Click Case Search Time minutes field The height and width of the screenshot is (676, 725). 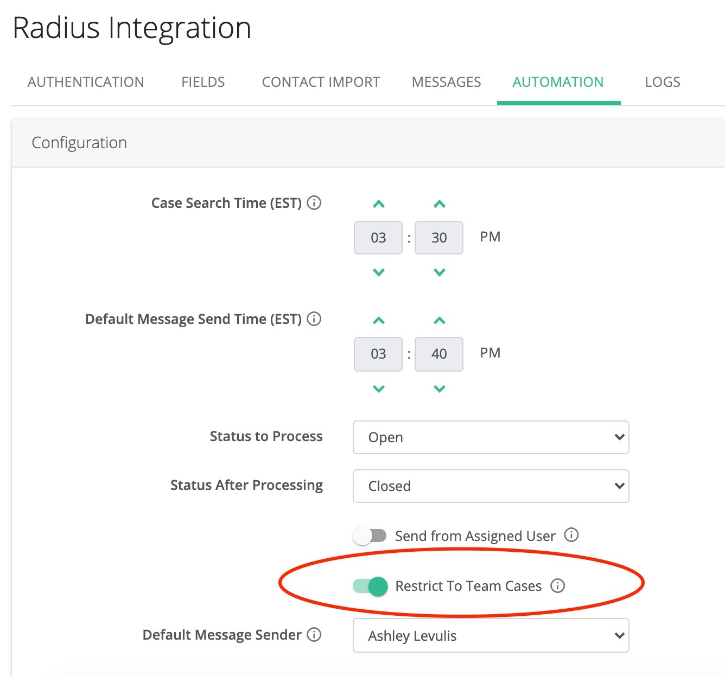click(x=438, y=238)
